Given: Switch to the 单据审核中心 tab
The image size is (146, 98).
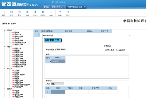Looking at the screenshot, I should coord(57,7).
